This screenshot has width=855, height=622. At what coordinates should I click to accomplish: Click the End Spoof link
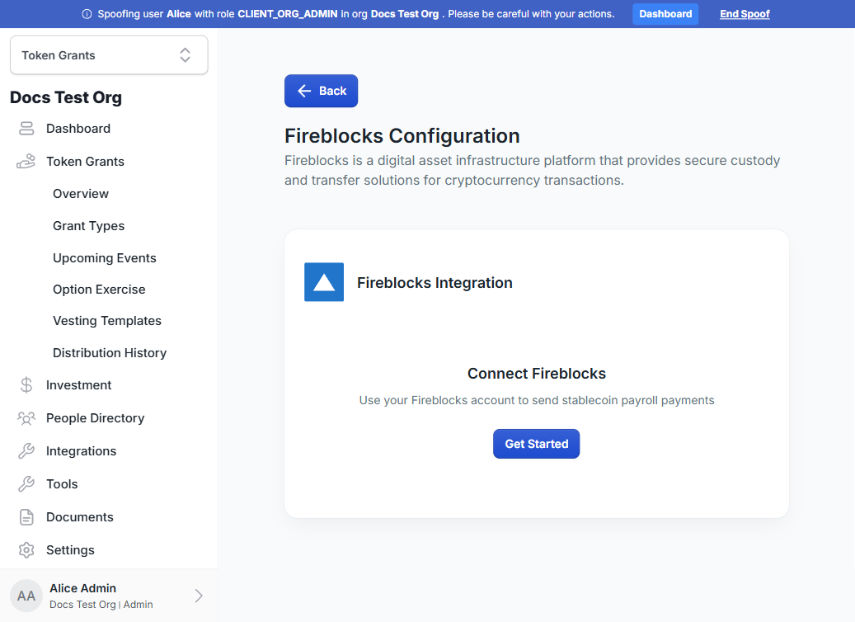[745, 14]
